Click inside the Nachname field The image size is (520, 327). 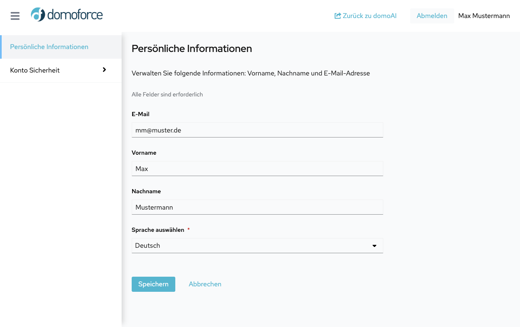pyautogui.click(x=257, y=207)
